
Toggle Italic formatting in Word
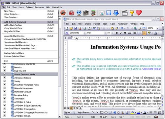[121, 33]
